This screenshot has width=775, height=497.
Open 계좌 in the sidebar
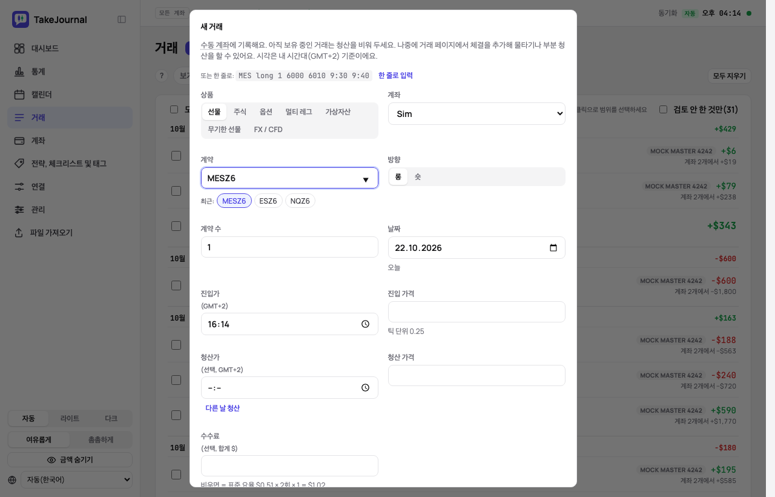pyautogui.click(x=70, y=141)
